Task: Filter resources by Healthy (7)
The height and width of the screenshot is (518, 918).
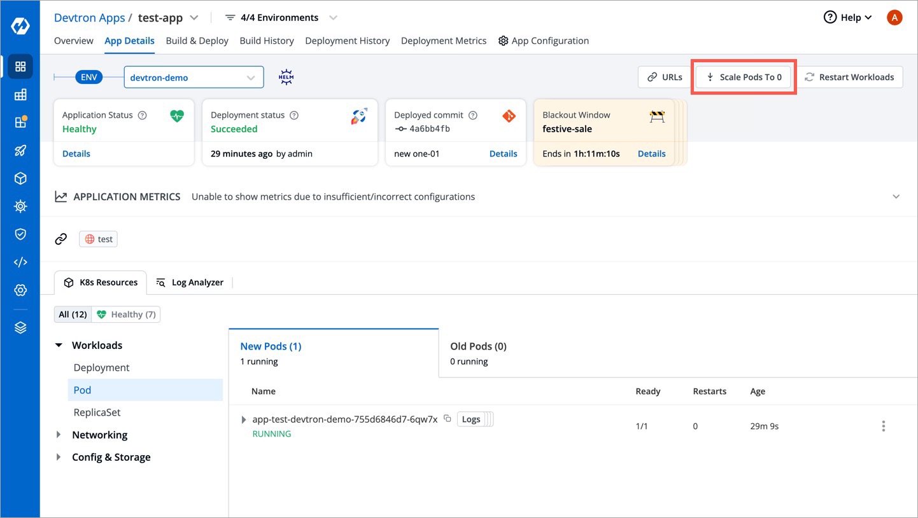Action: tap(126, 315)
